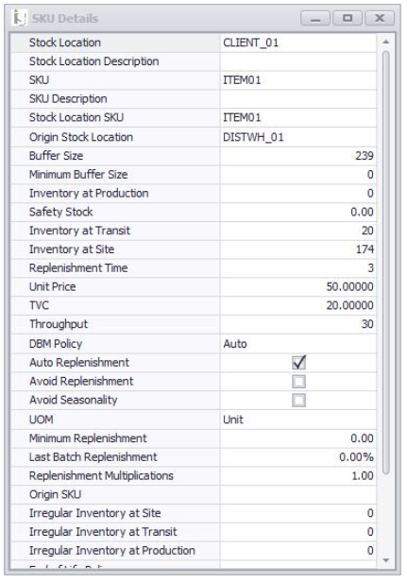407x583 pixels.
Task: Tick the Avoid Seasonality checkbox
Action: tap(299, 401)
